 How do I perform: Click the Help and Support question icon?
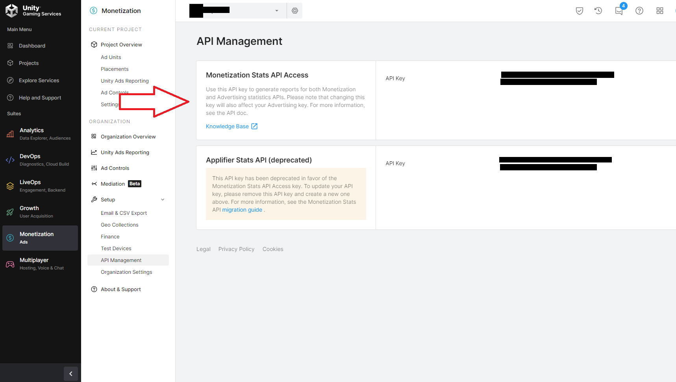click(10, 98)
